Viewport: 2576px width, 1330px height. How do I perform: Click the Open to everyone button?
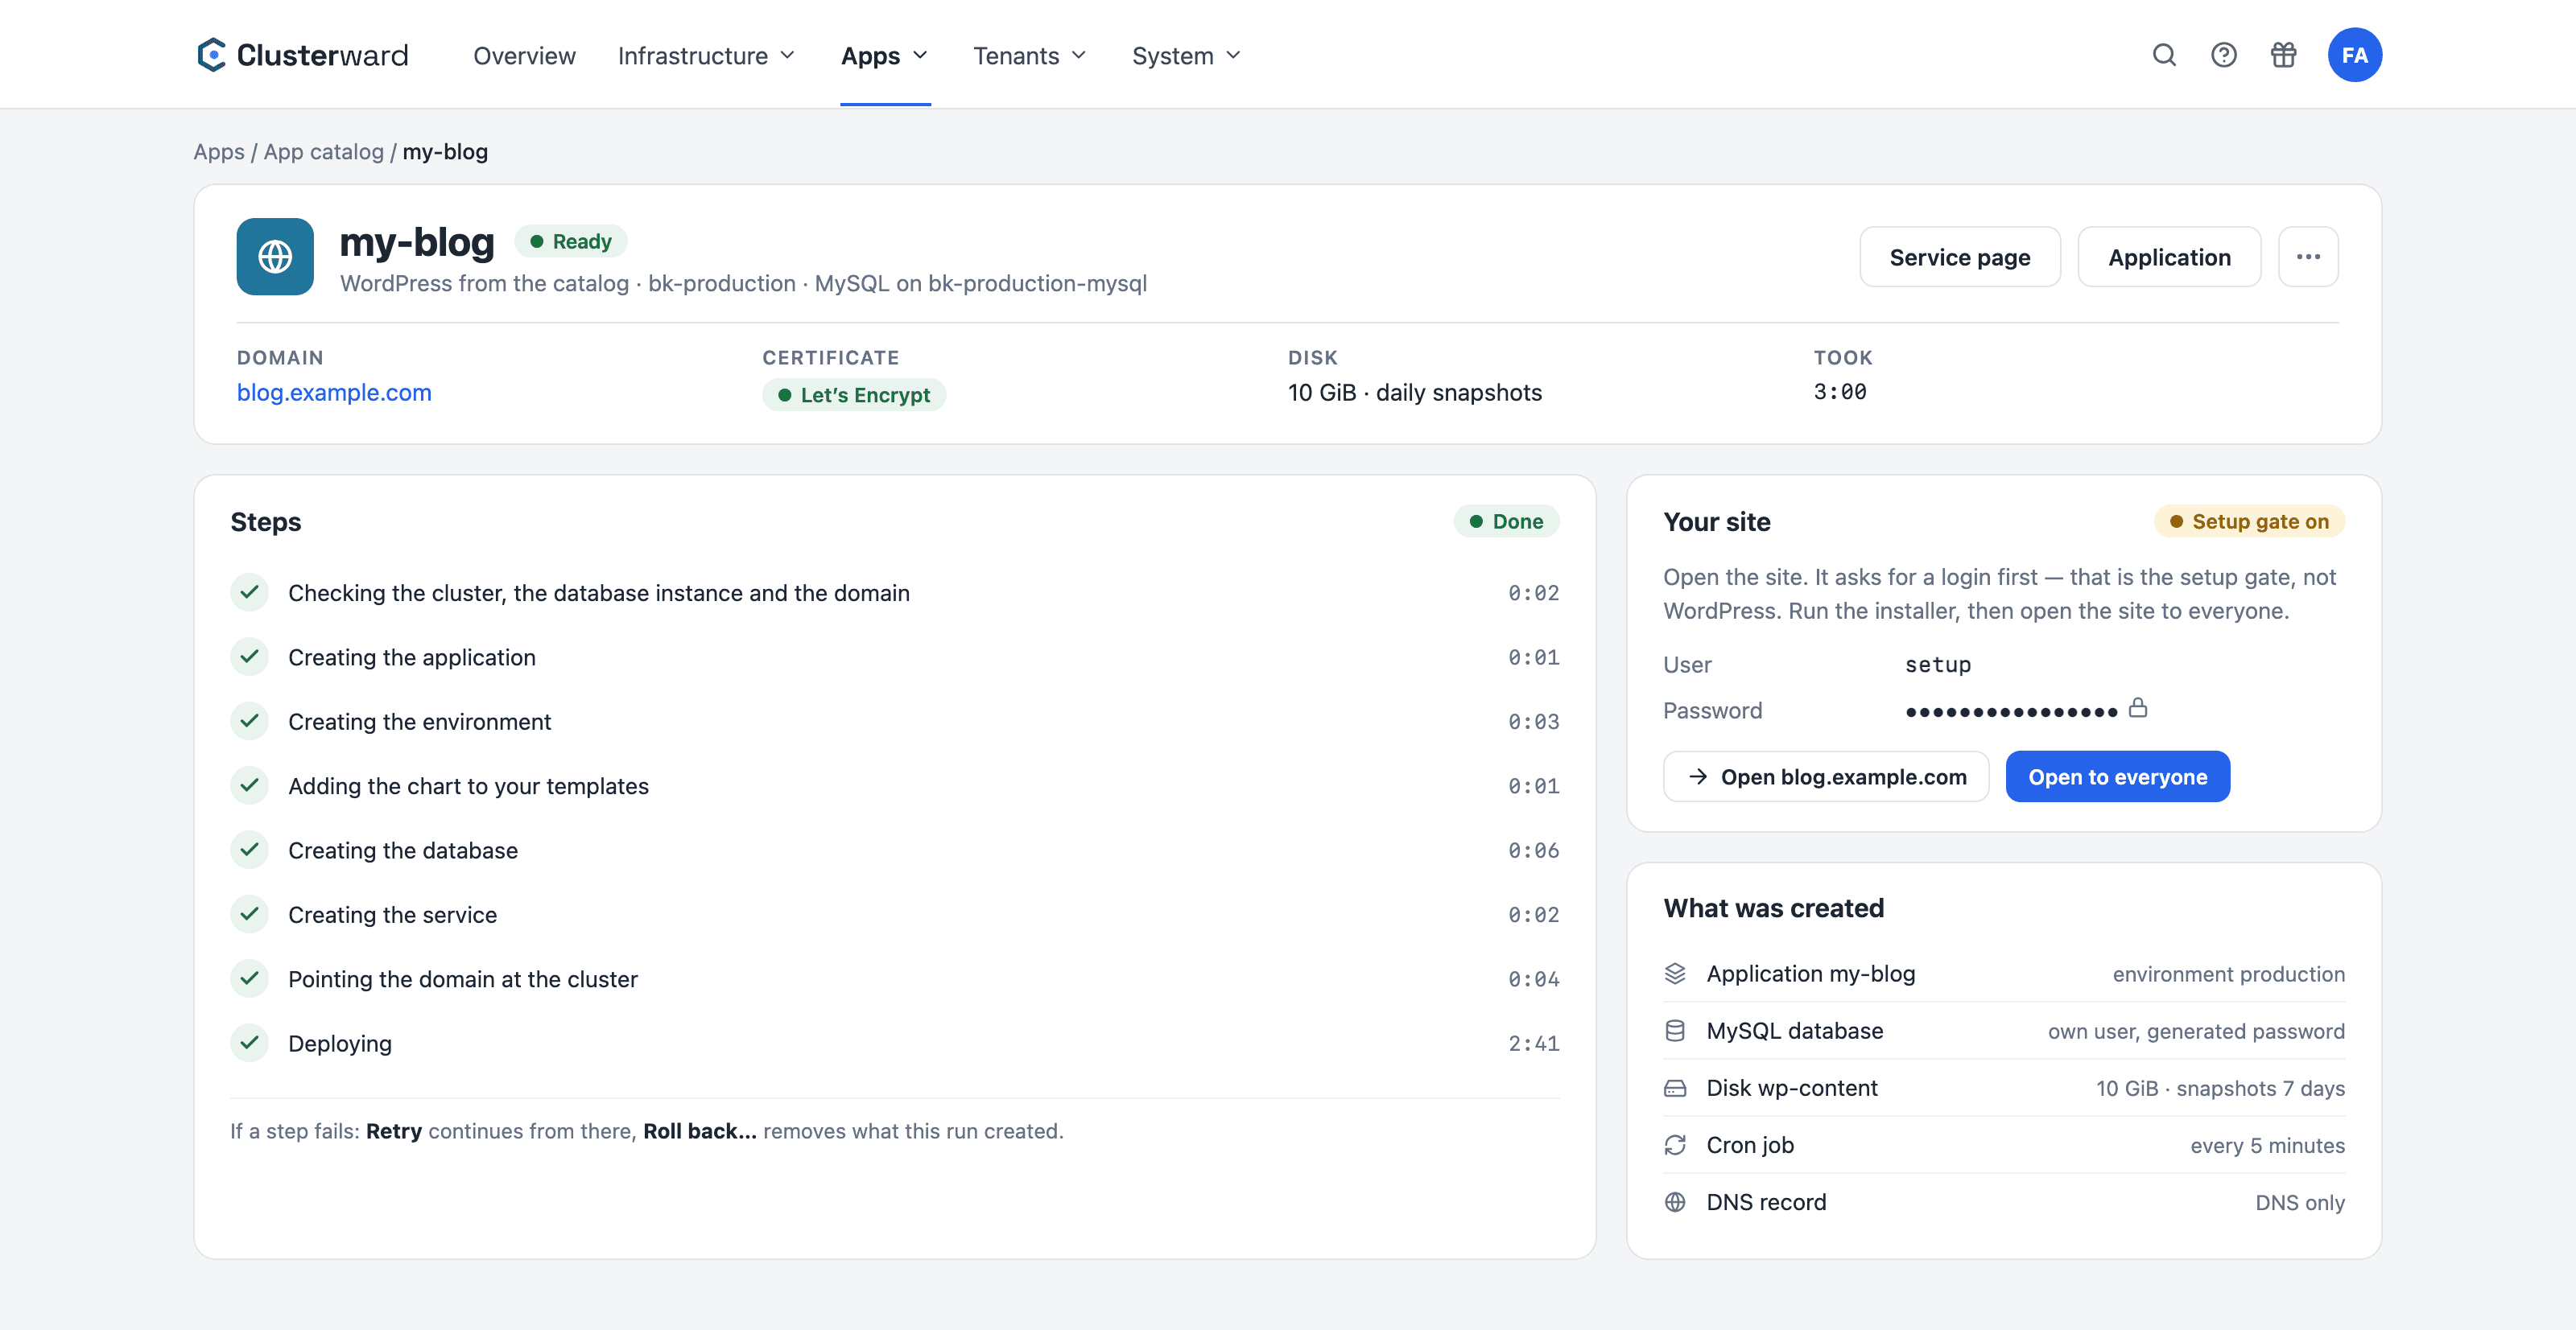point(2118,776)
